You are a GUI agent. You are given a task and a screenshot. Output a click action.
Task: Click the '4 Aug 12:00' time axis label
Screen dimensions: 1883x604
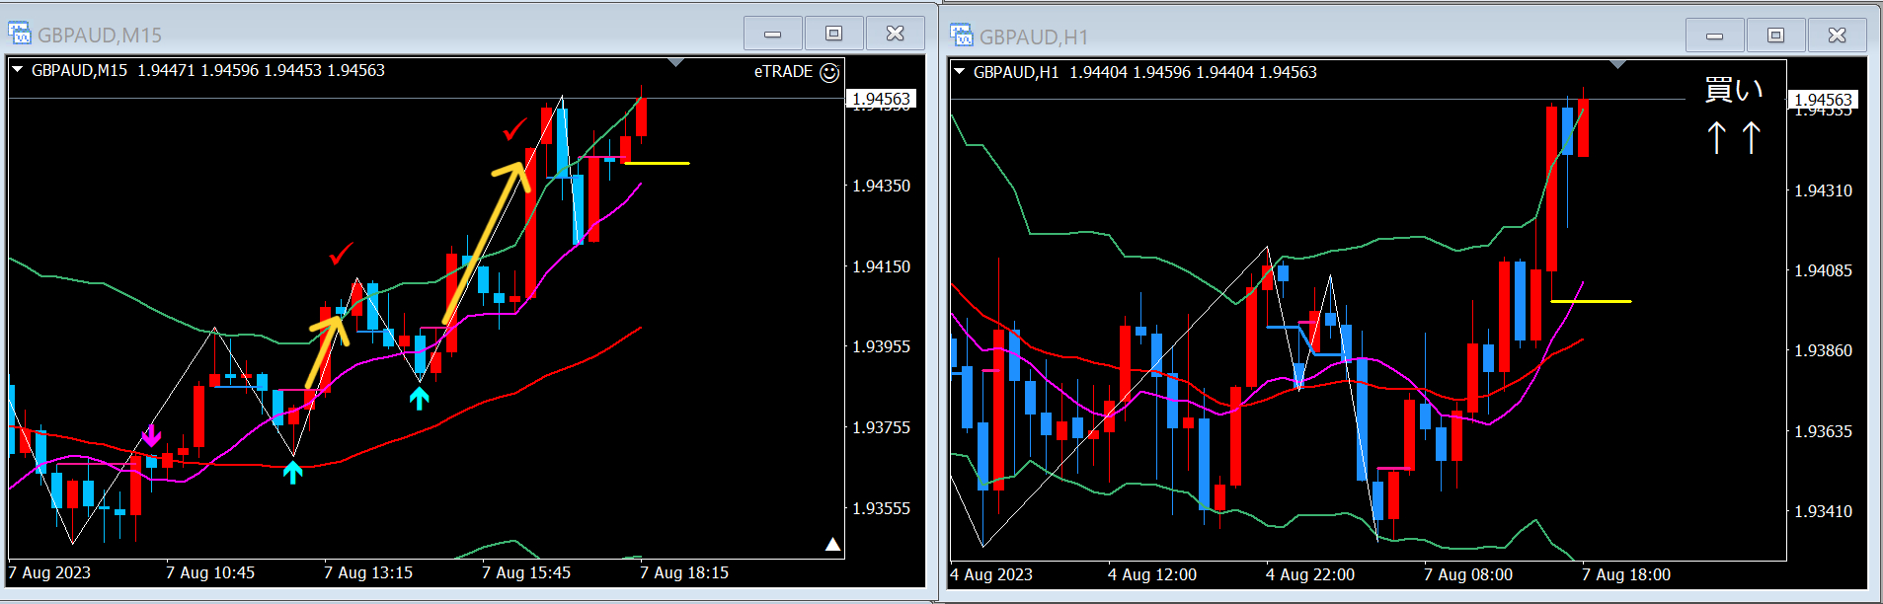(x=1152, y=574)
